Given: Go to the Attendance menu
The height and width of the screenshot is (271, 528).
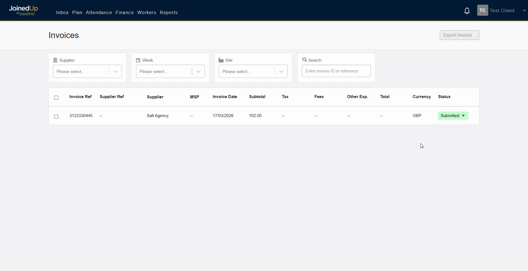Looking at the screenshot, I should coord(99,13).
